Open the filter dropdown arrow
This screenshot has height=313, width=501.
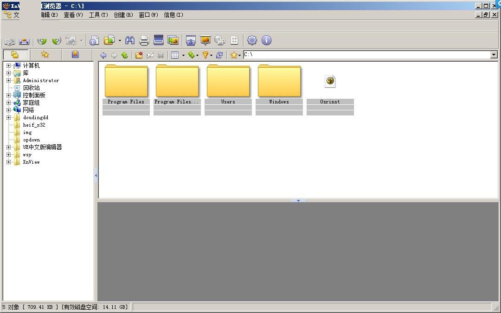point(211,56)
